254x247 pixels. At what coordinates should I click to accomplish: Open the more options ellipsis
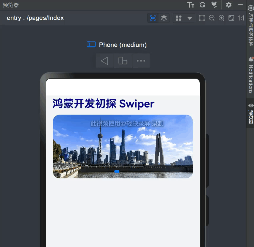pos(141,61)
